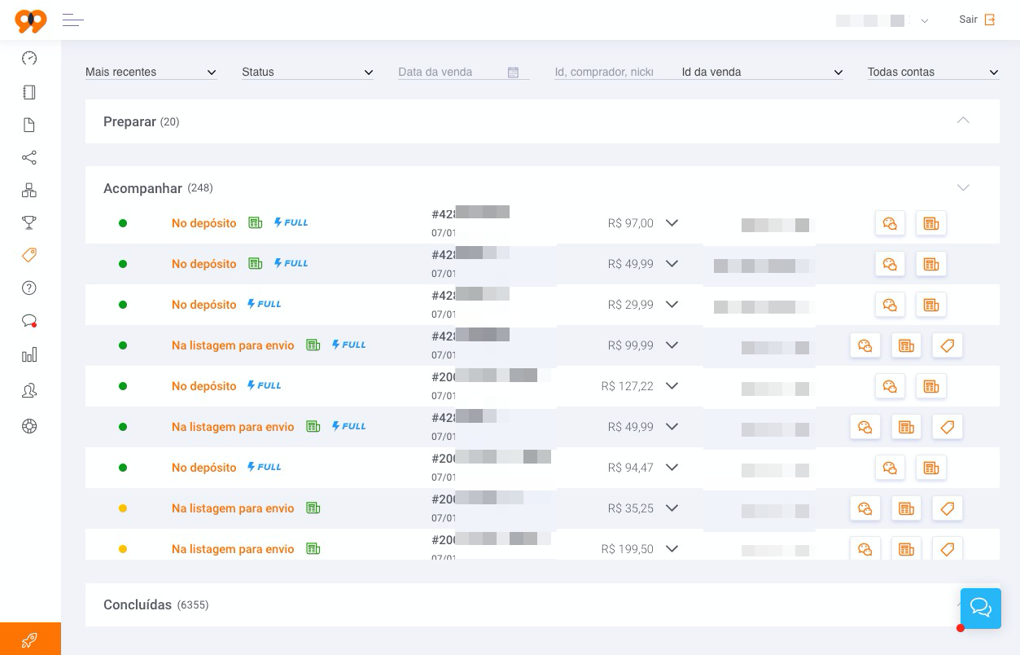Open the Status filter dropdown
1020x655 pixels.
tap(308, 72)
